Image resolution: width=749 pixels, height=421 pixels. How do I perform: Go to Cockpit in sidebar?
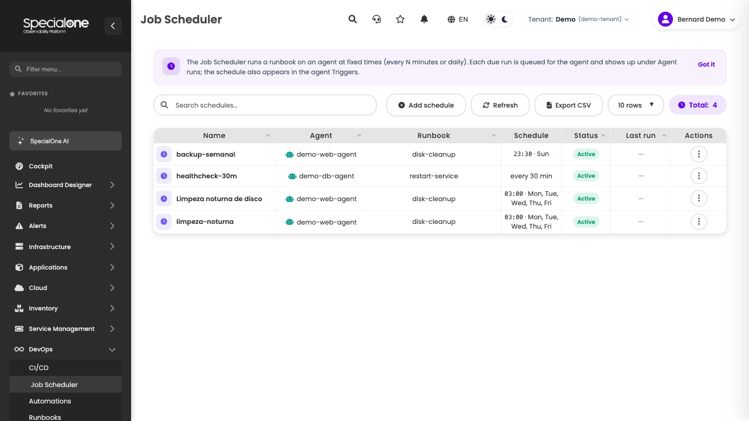[x=66, y=166]
